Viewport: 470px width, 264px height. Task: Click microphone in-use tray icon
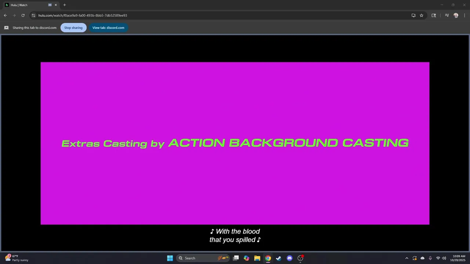coord(430,258)
